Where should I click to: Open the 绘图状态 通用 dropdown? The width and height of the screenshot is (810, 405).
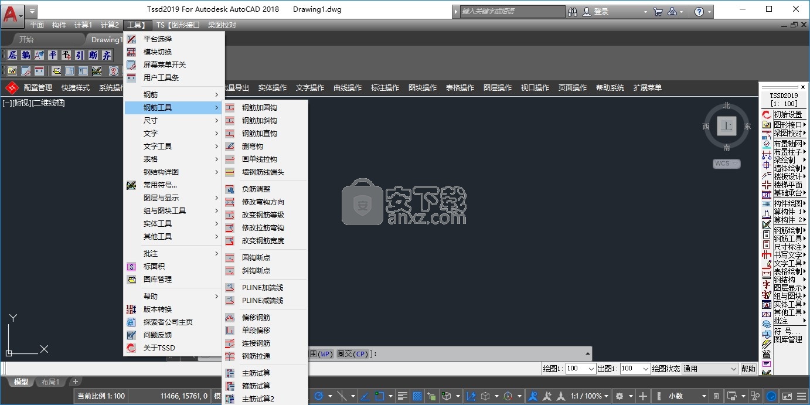(x=710, y=369)
